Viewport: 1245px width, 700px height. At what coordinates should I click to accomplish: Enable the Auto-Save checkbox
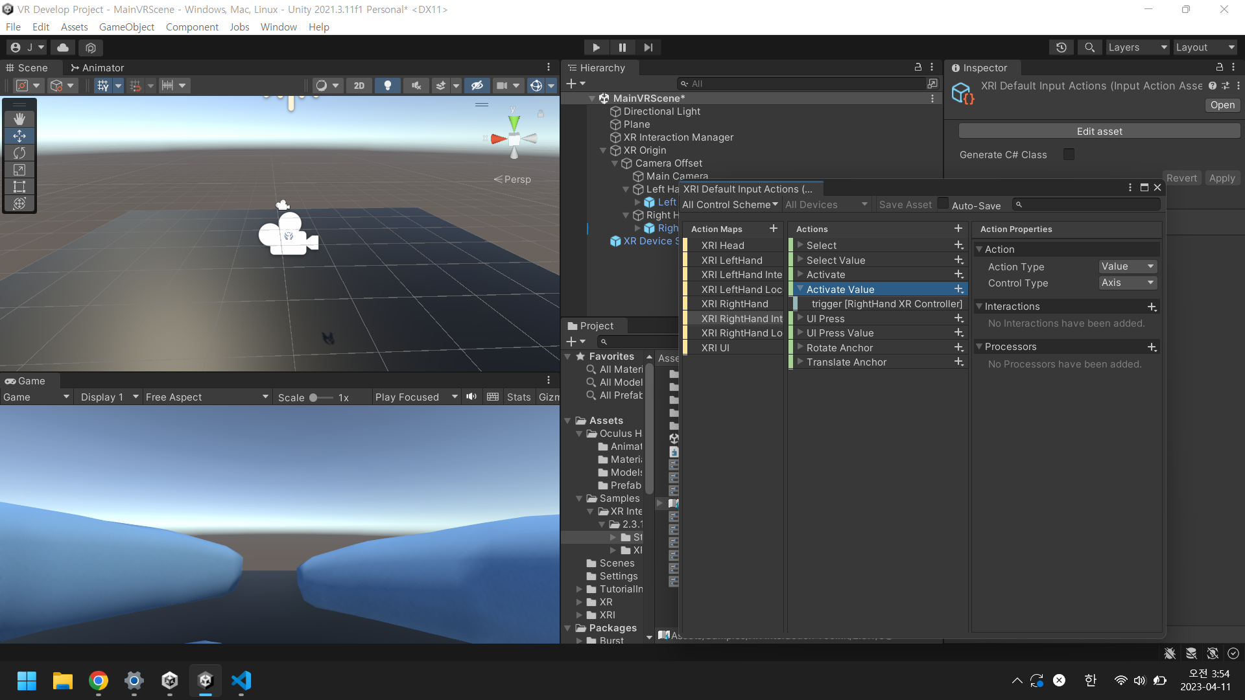(x=943, y=204)
